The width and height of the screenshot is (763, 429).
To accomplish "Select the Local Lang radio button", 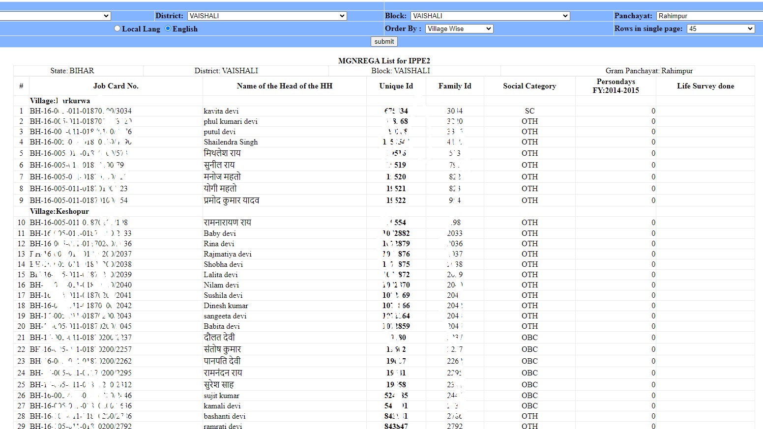I will (117, 29).
